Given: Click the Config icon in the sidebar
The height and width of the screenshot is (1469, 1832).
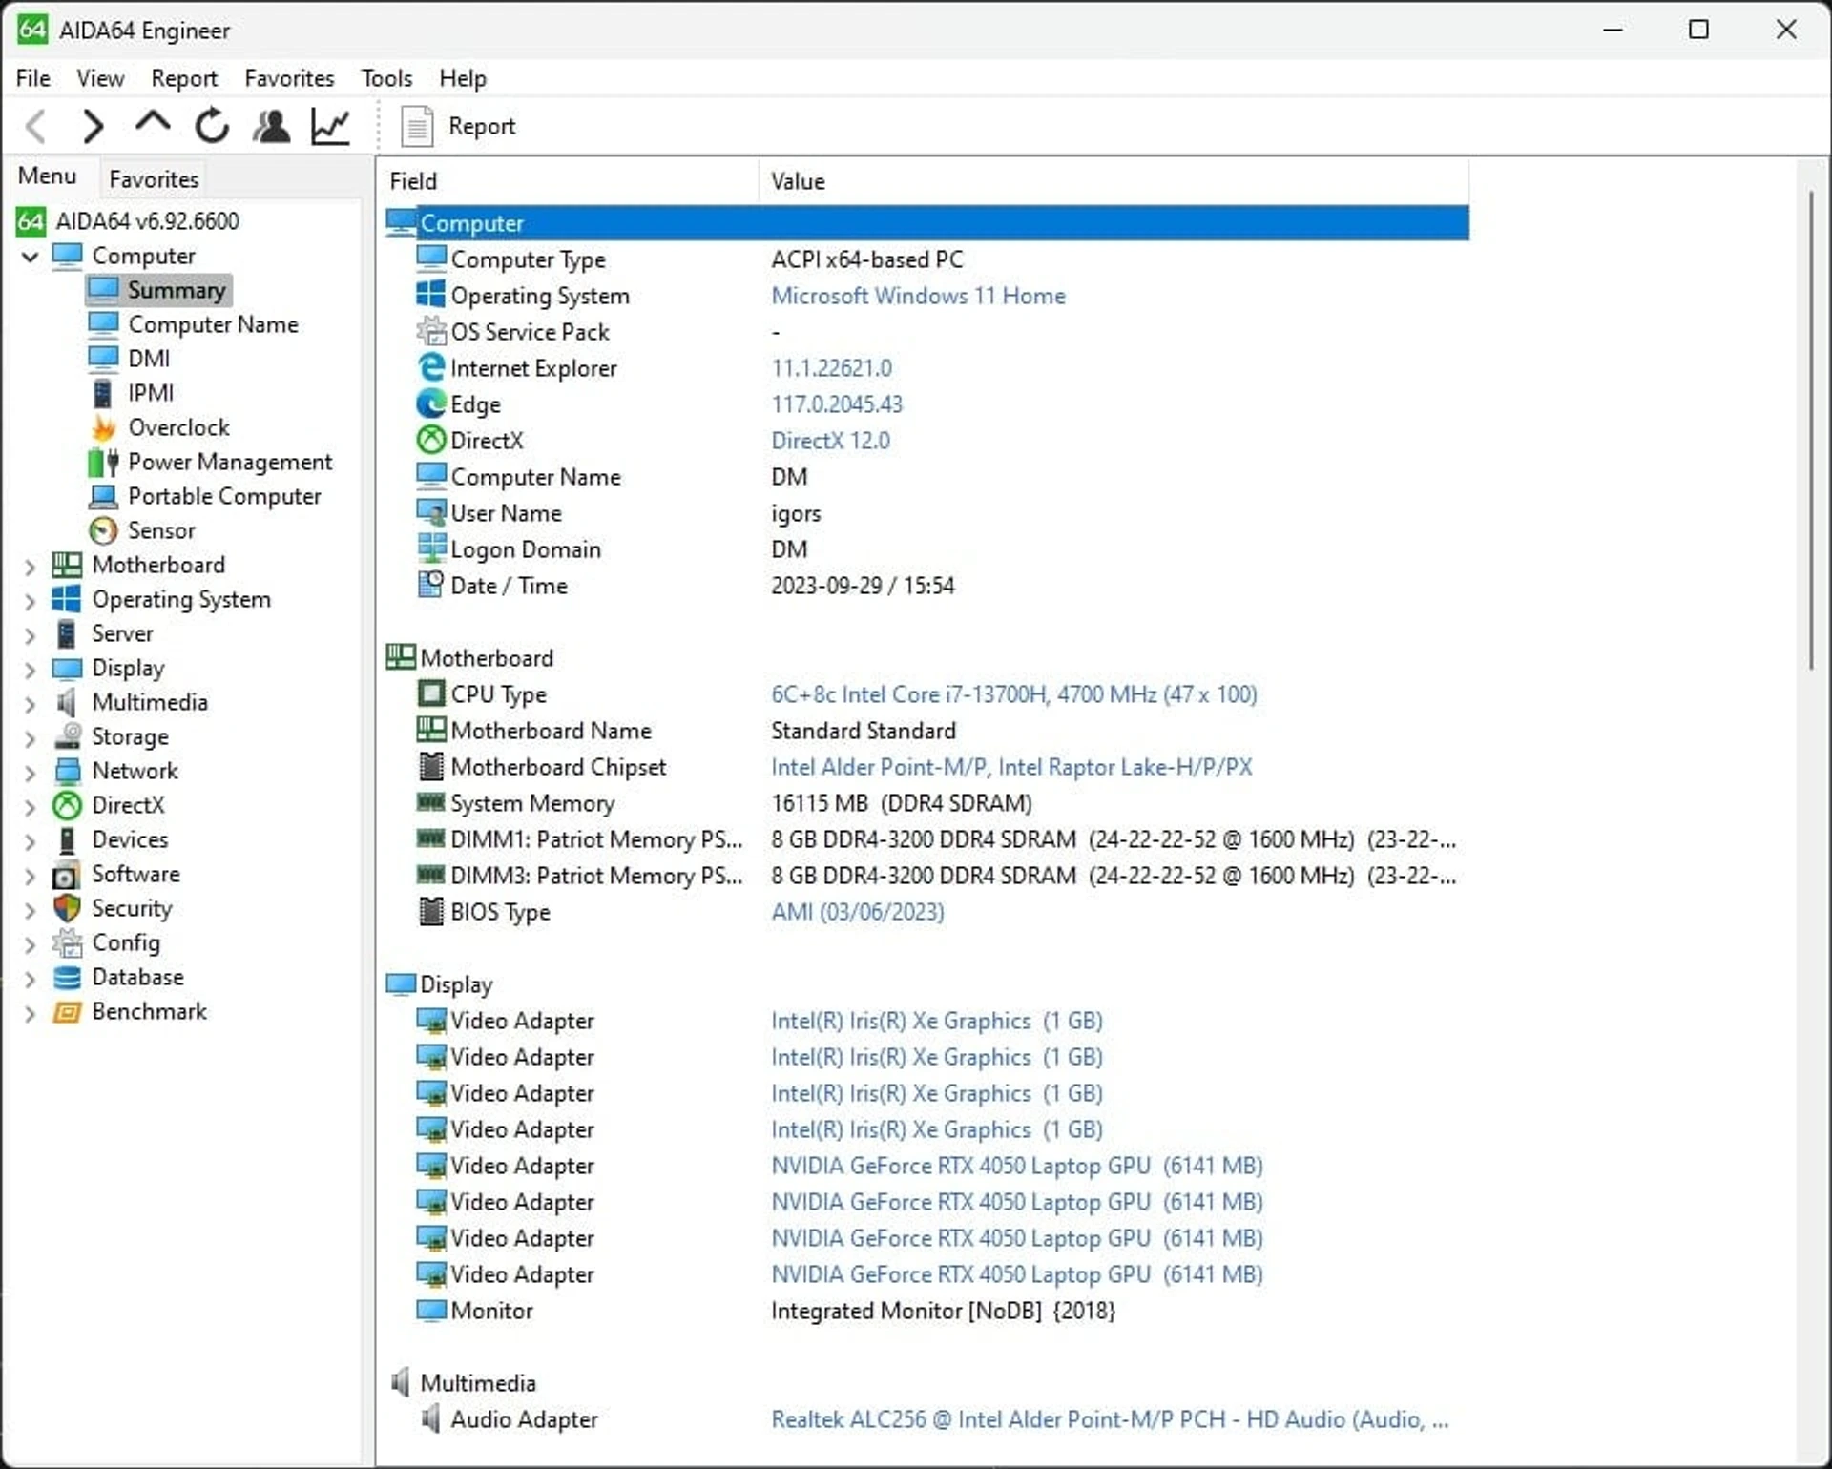Looking at the screenshot, I should coord(67,943).
